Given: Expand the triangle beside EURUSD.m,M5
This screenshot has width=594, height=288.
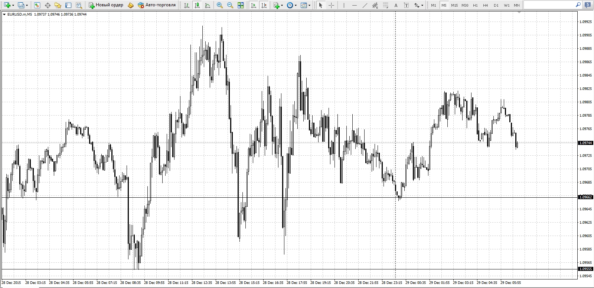Looking at the screenshot, I should [x=4, y=14].
